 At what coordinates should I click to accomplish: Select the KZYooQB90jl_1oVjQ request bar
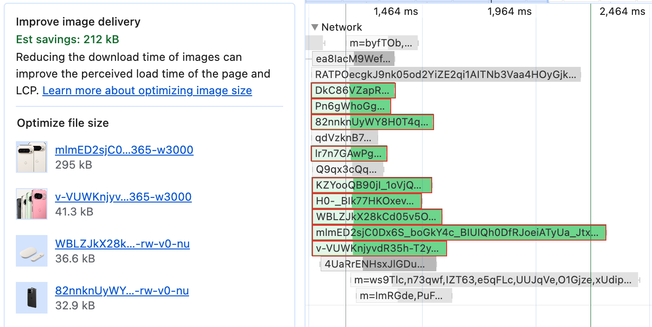click(371, 185)
